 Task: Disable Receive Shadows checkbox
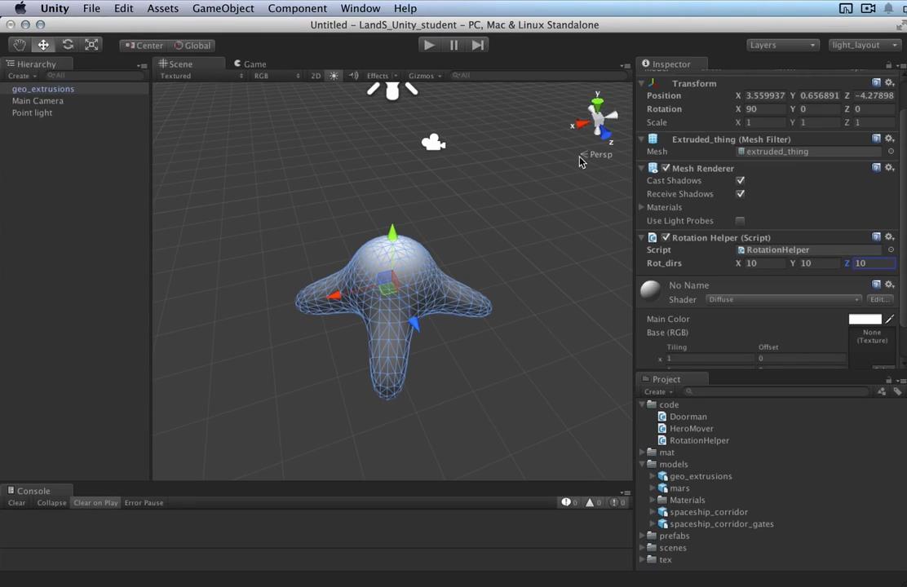(740, 194)
